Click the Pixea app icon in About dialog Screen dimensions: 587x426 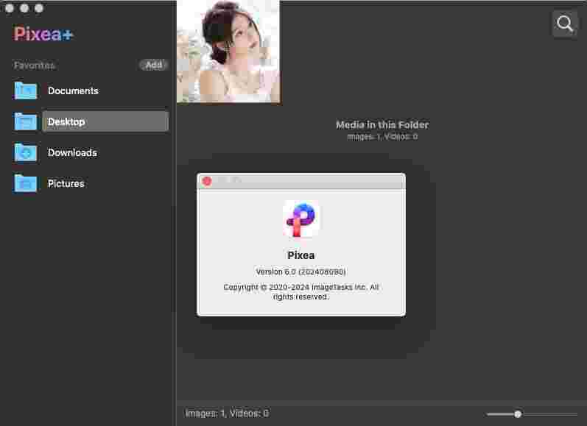pyautogui.click(x=301, y=219)
